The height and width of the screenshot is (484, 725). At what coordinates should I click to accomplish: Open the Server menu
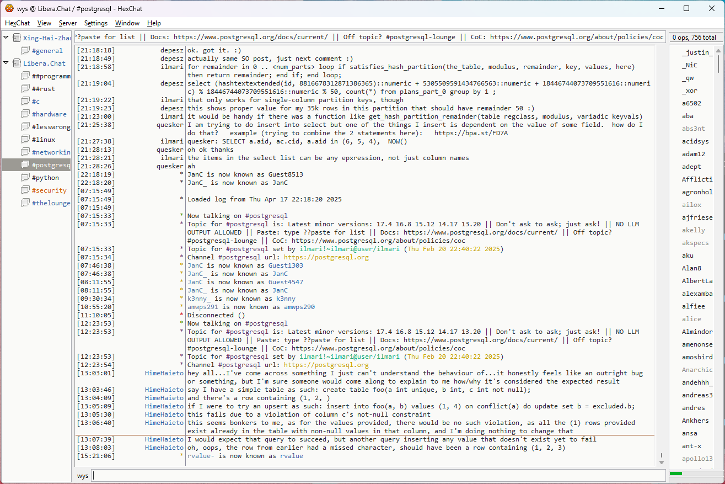coord(68,23)
